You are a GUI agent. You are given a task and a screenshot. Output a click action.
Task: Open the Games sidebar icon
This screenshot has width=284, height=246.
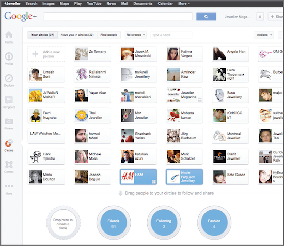click(9, 165)
